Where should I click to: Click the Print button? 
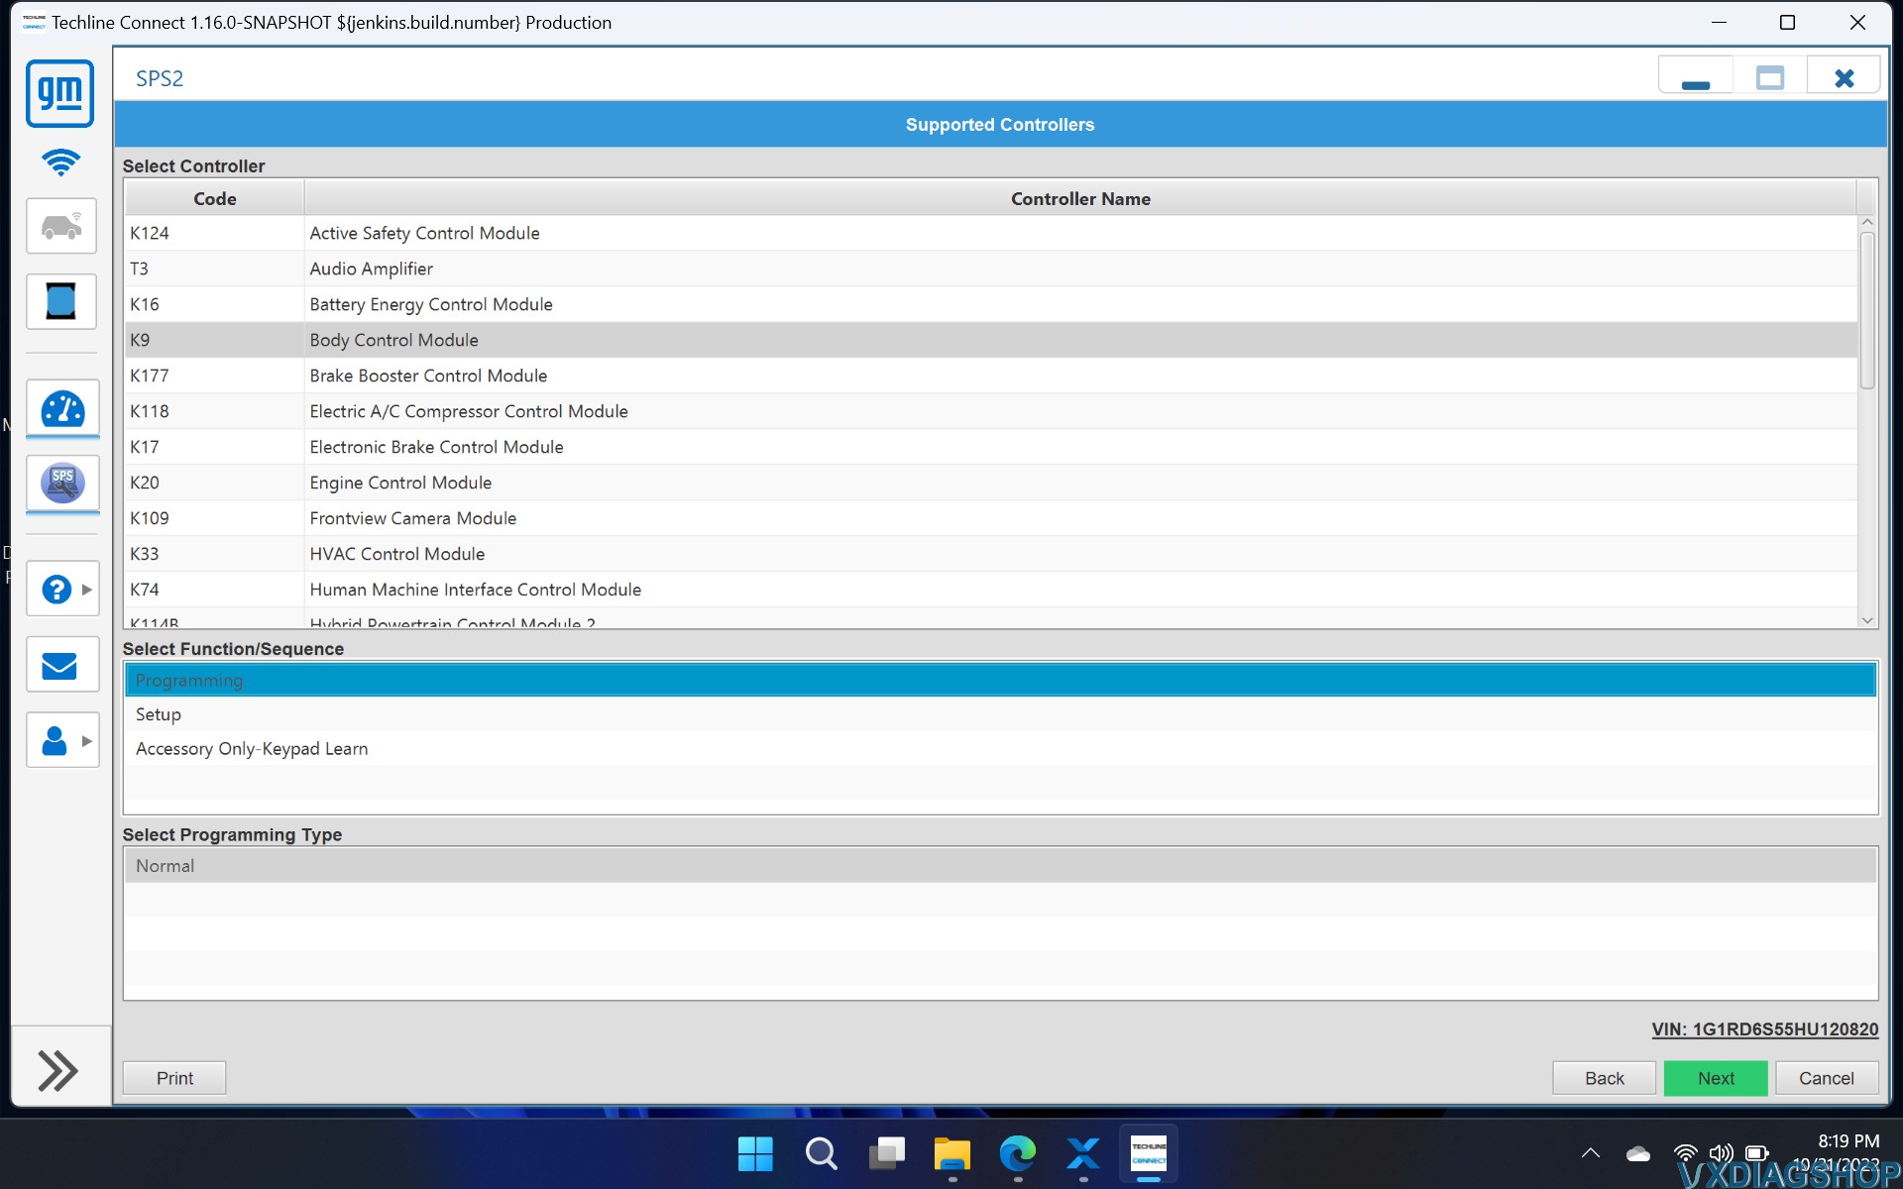point(174,1078)
